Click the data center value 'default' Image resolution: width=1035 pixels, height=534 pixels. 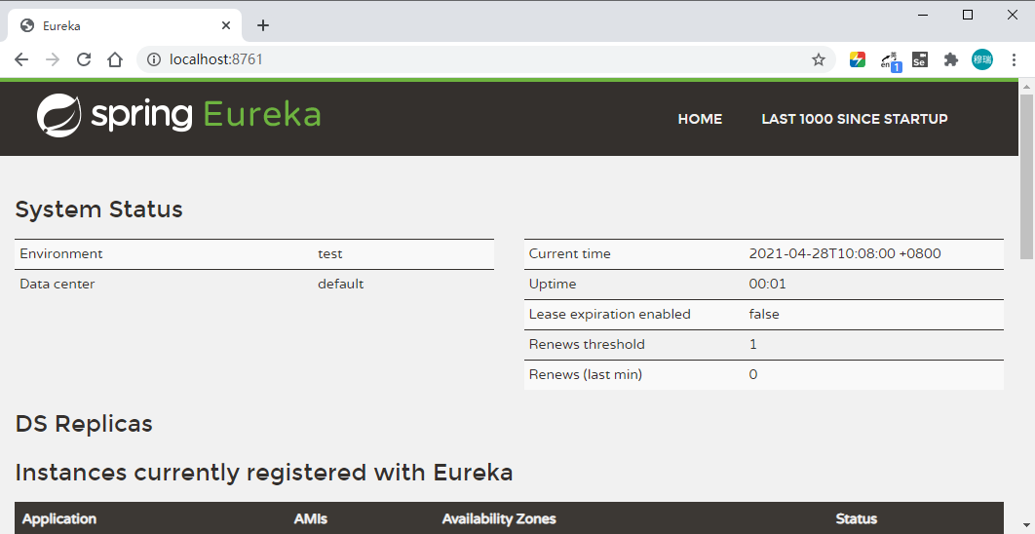point(340,284)
